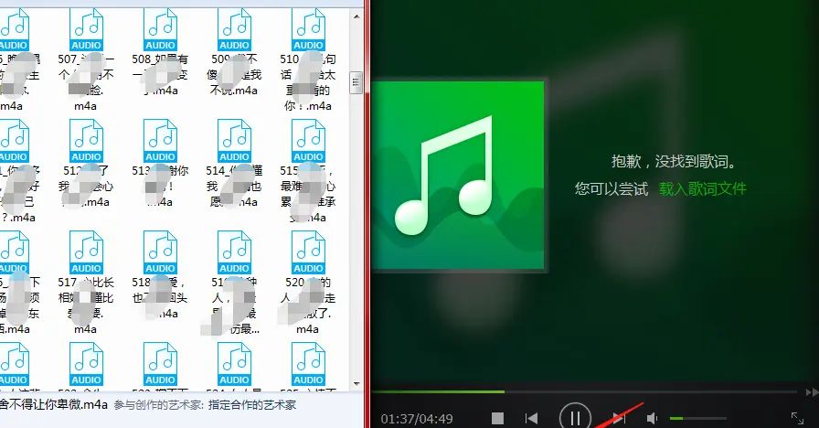Set the volume on the volume slider
This screenshot has height=428, width=819.
[x=697, y=418]
